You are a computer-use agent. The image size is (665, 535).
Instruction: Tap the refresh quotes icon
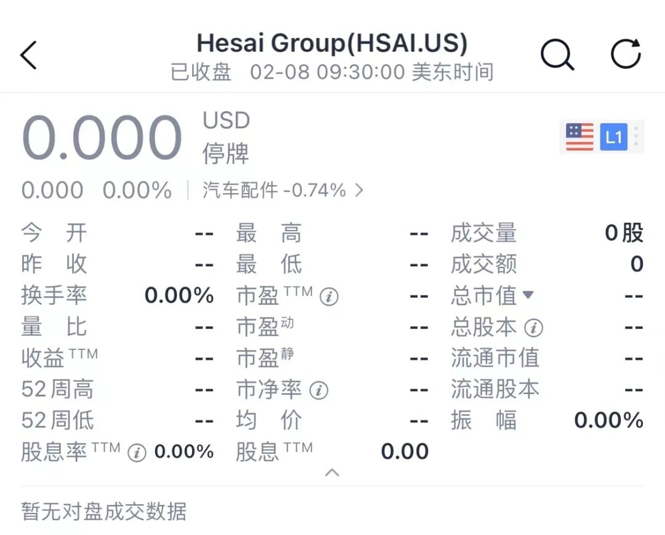(626, 53)
